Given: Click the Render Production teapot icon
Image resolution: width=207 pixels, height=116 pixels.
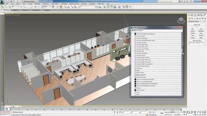Looking at the screenshot, I should point(130,7).
